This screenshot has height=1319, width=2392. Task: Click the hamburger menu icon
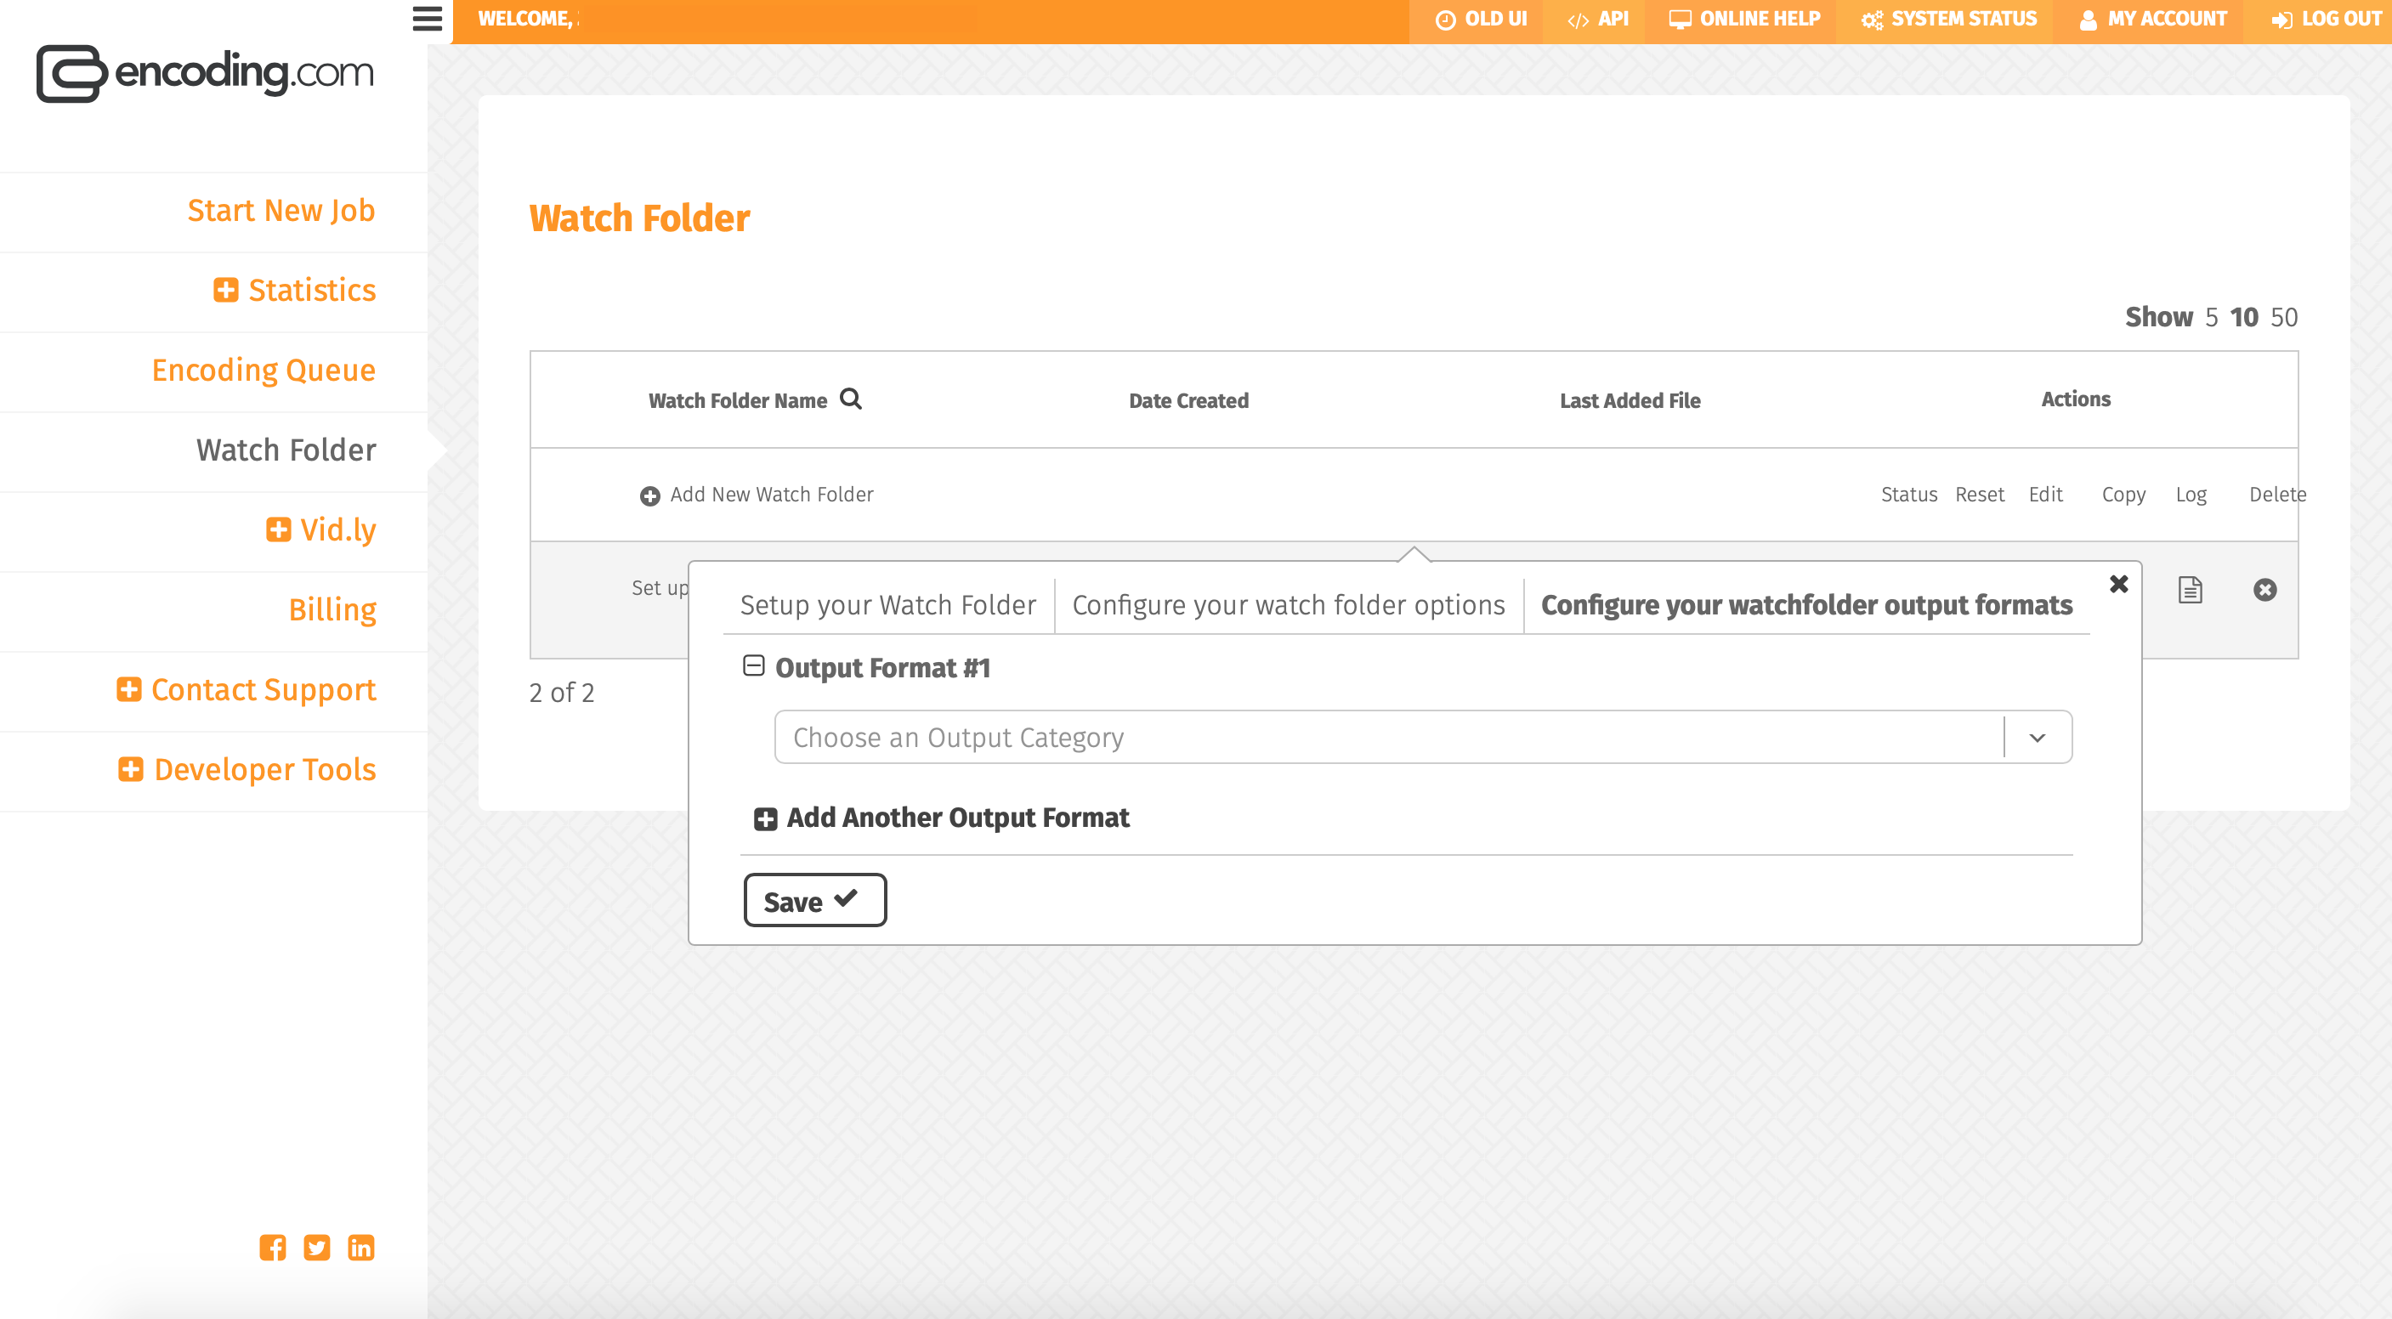427,19
